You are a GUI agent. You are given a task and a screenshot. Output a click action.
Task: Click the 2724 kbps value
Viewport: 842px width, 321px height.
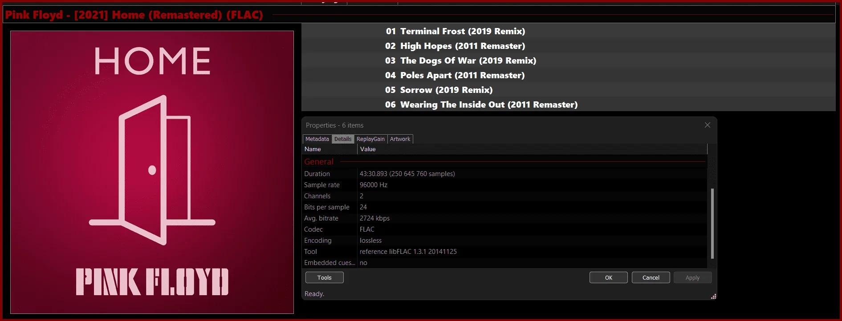(374, 218)
